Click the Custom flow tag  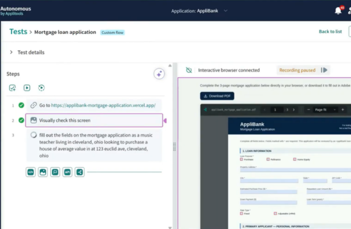112,32
